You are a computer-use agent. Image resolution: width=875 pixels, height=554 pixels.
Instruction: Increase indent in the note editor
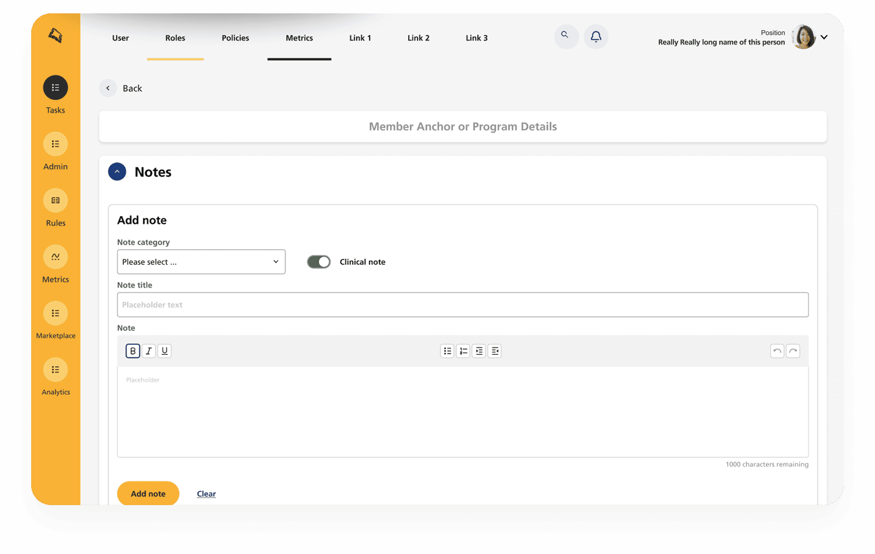point(479,351)
